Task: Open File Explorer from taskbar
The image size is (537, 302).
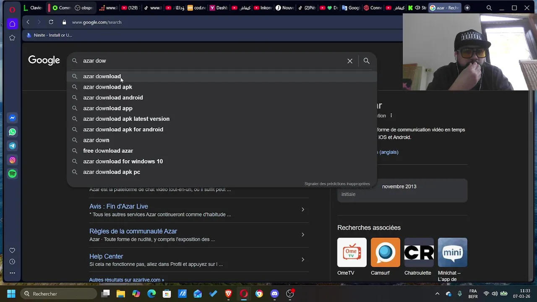Action: pyautogui.click(x=121, y=294)
